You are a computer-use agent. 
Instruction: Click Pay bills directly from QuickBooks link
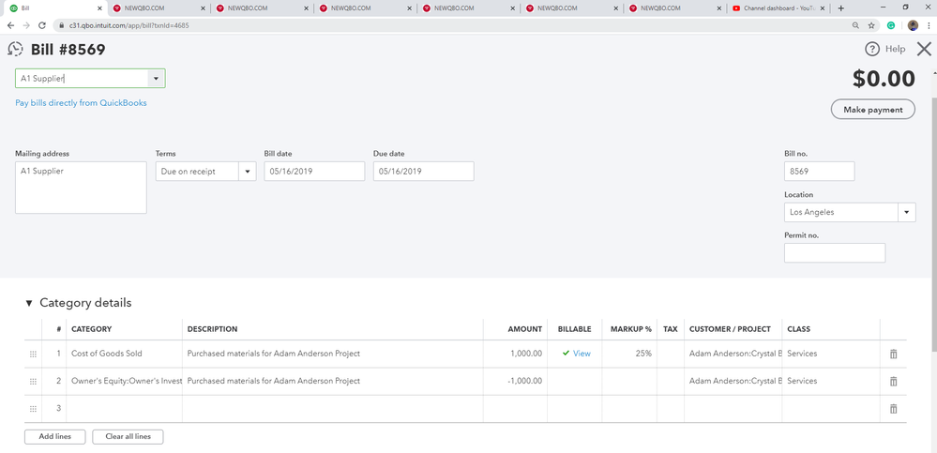pos(81,103)
